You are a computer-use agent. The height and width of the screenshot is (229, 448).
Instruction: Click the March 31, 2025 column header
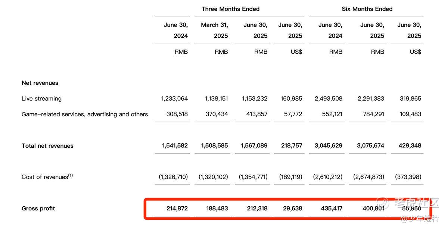(x=214, y=31)
